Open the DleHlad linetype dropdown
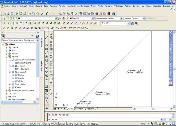Image resolution: width=176 pixels, height=126 pixels. [x=121, y=18]
